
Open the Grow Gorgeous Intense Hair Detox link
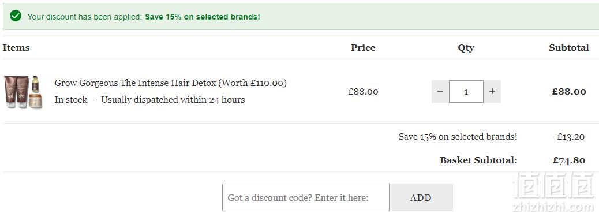tap(170, 83)
